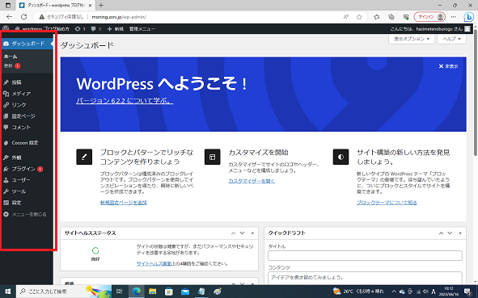The height and width of the screenshot is (298, 478).
Task: Open site name link in admin bar
Action: [42, 29]
